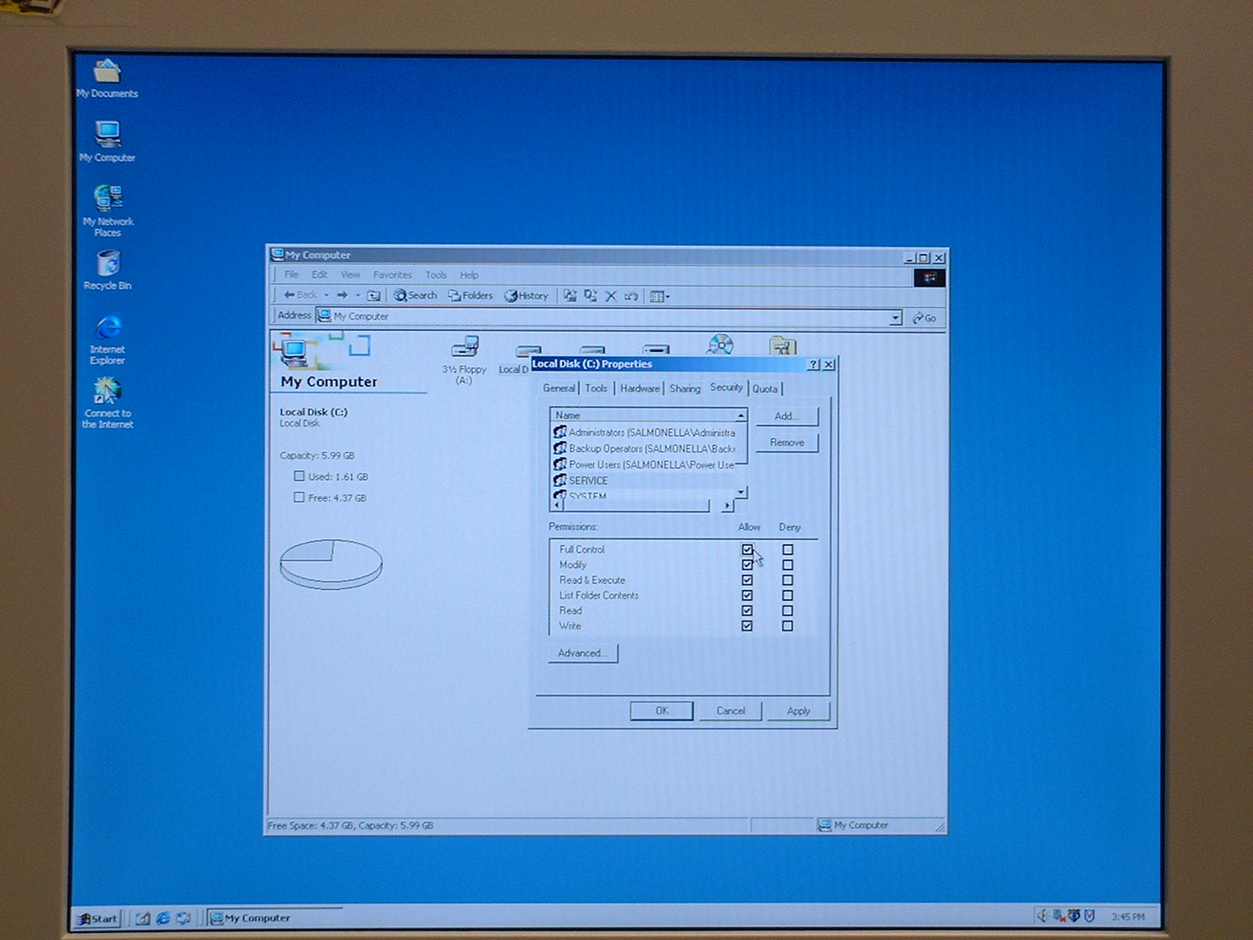Toggle Allow checkbox for Full Control
1253x940 pixels.
[x=747, y=550]
